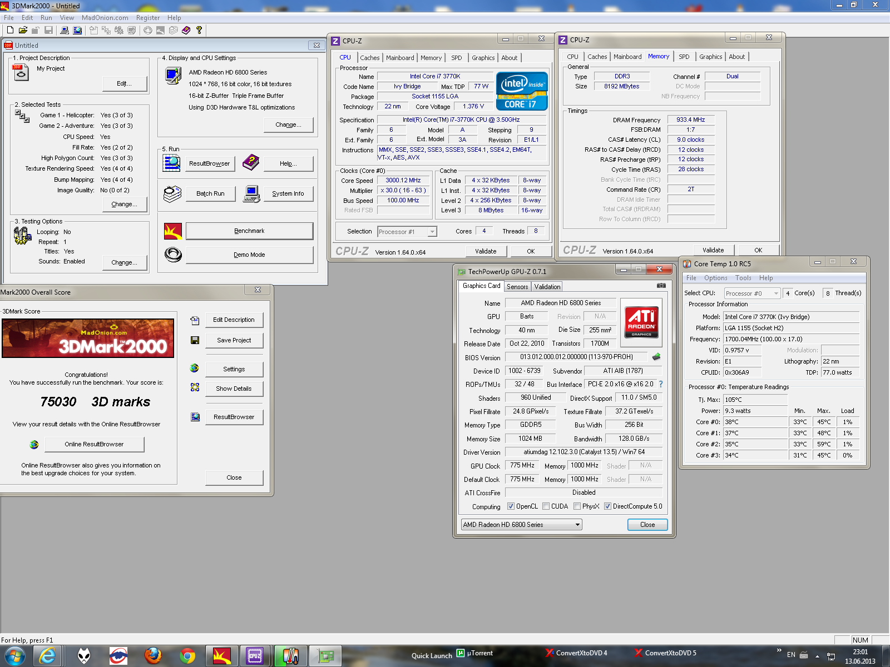Screen dimensions: 890x667
Task: Switch to Graphics tab in right CPU-Z window
Action: 710,57
